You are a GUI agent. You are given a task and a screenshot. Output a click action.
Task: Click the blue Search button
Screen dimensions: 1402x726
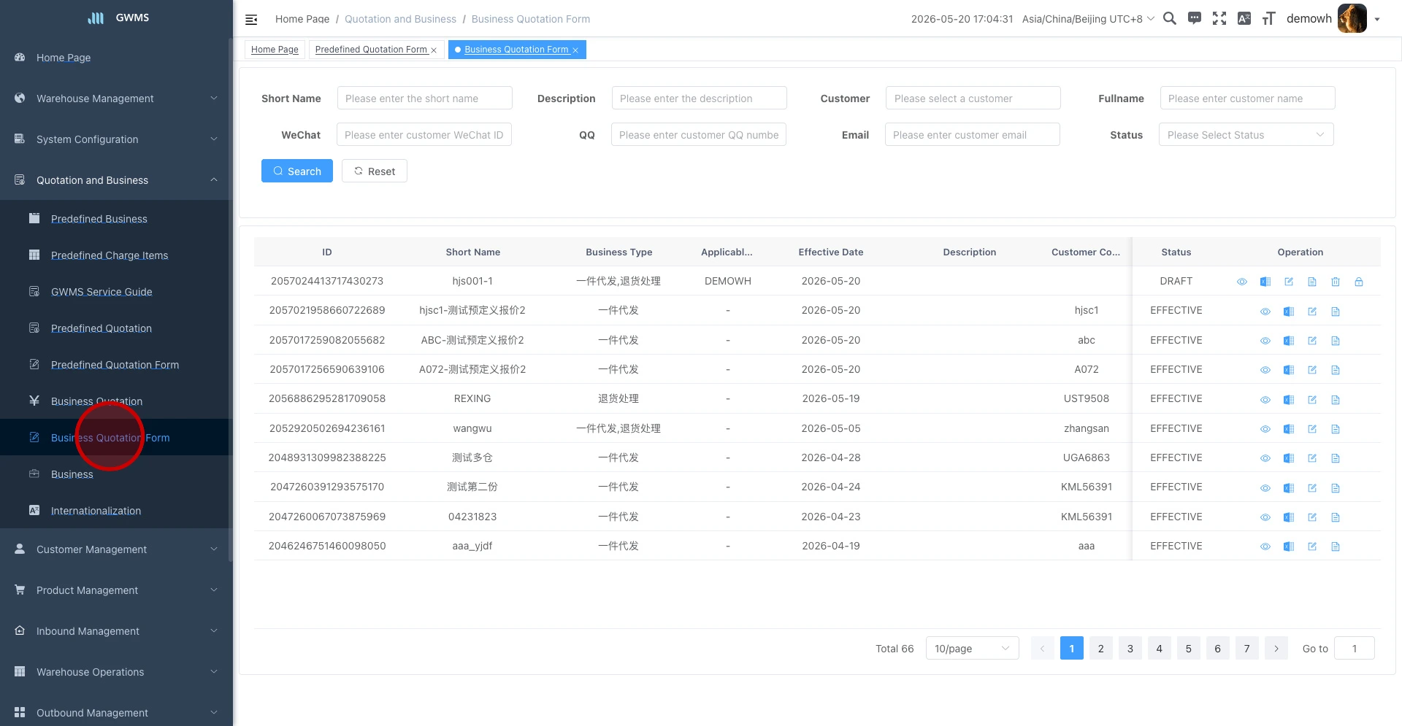pos(297,171)
